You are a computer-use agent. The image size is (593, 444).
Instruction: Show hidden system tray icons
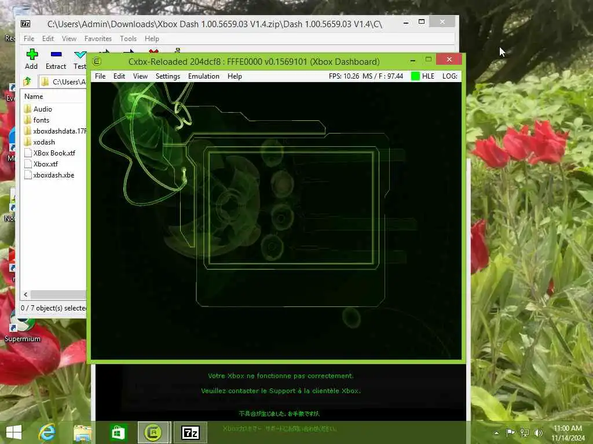(496, 432)
